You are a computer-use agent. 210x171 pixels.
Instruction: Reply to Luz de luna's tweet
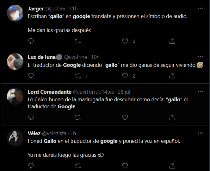(31, 76)
